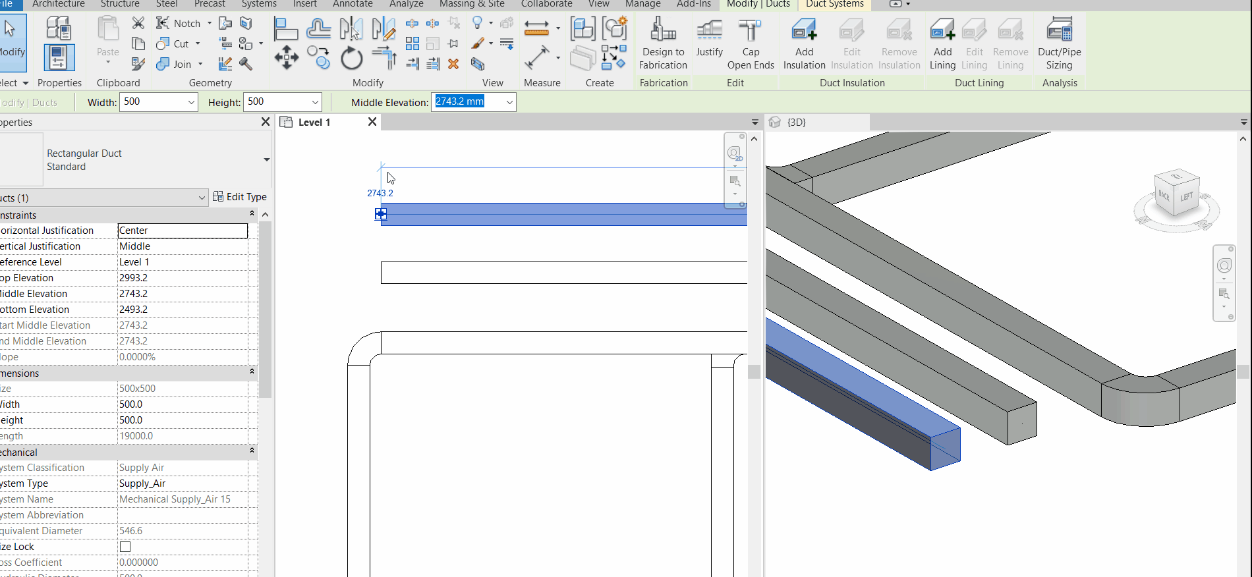Click the Justify duct tool
This screenshot has width=1252, height=577.
click(x=709, y=37)
